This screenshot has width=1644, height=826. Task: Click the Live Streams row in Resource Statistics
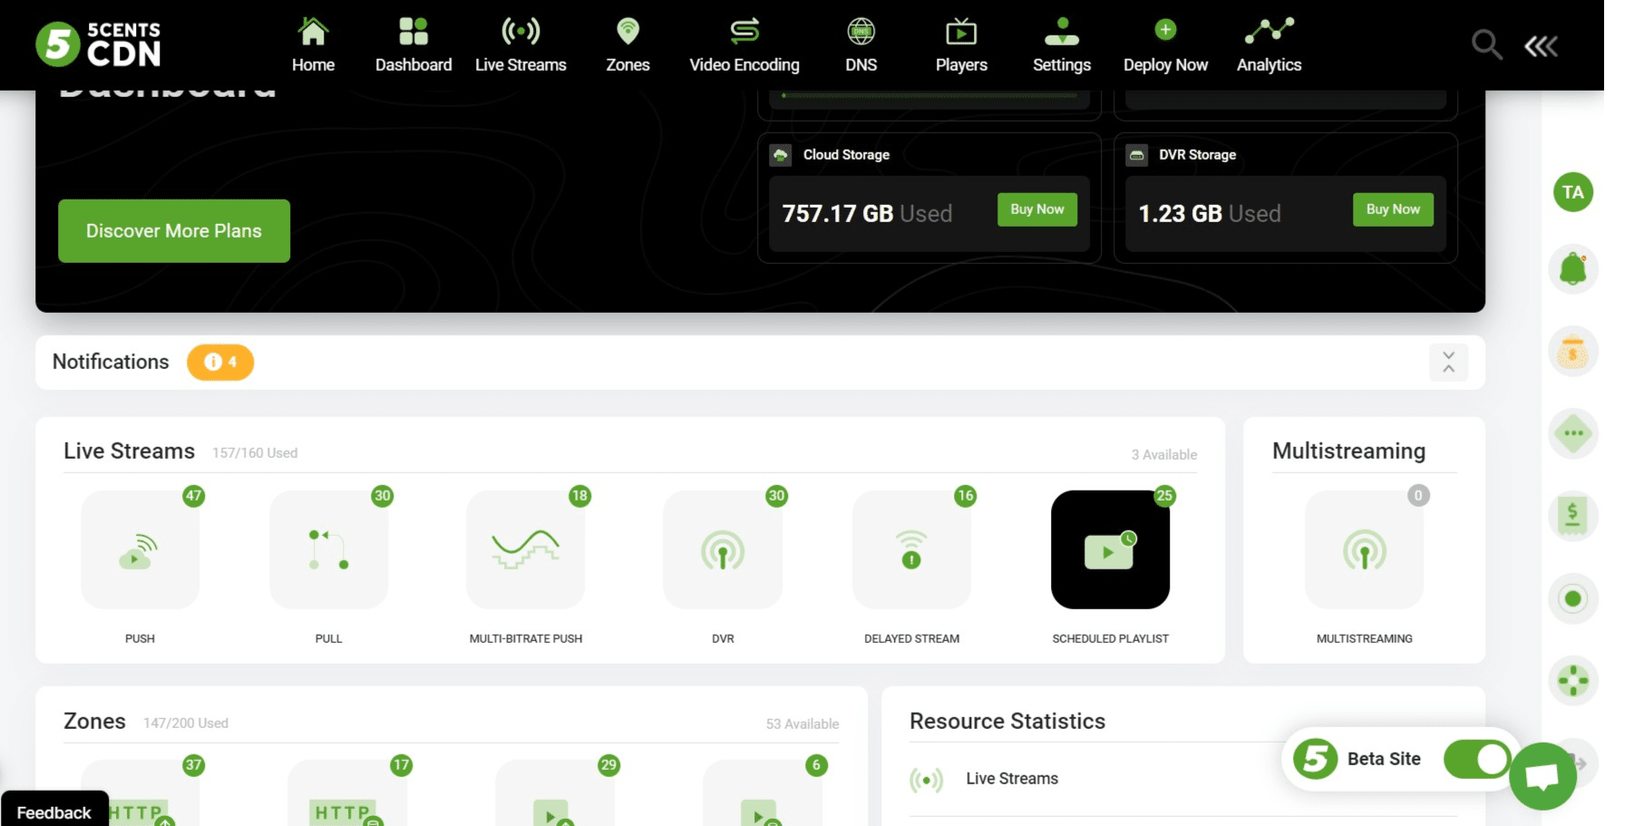coord(1183,779)
